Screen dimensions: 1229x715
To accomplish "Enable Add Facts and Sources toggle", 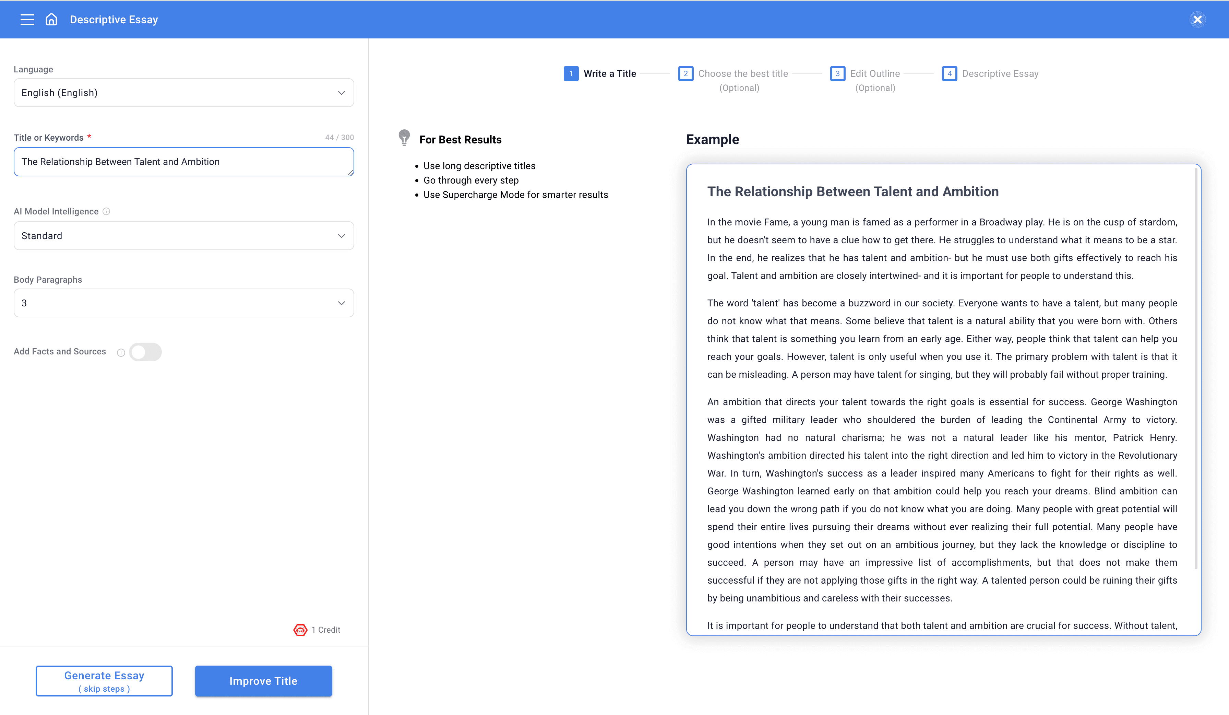I will pos(145,352).
